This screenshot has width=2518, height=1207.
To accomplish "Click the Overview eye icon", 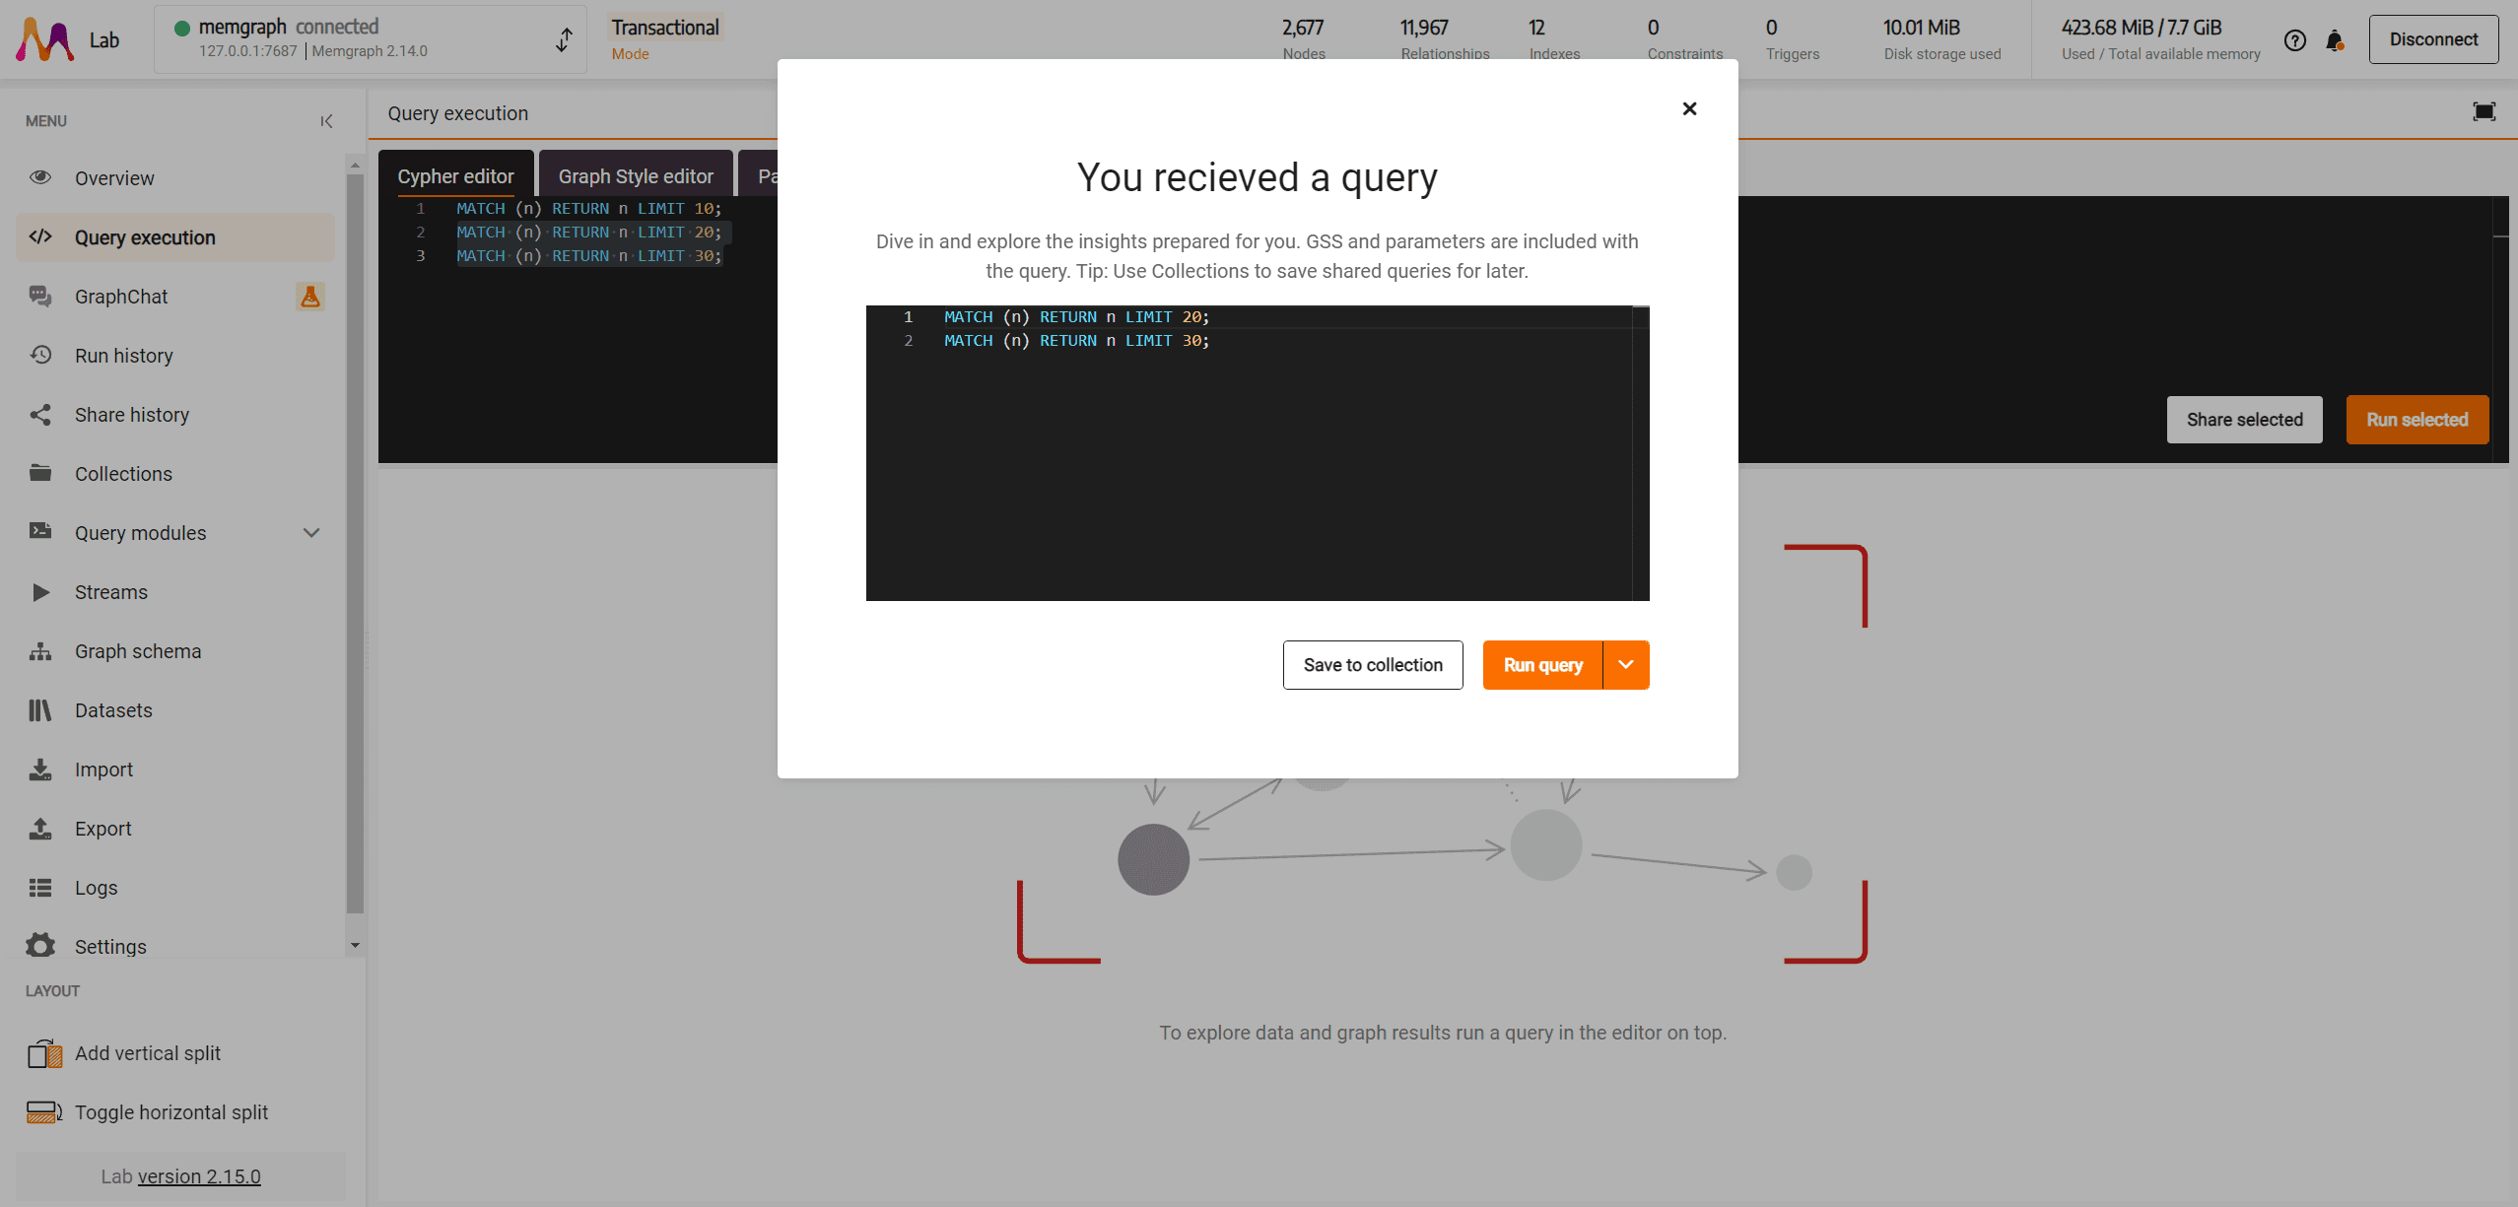I will [40, 177].
